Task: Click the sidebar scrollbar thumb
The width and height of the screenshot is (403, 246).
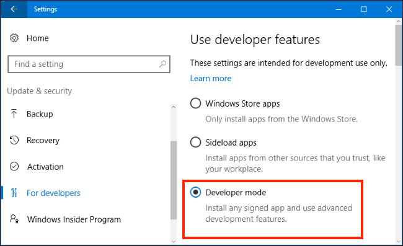Action: [174, 180]
